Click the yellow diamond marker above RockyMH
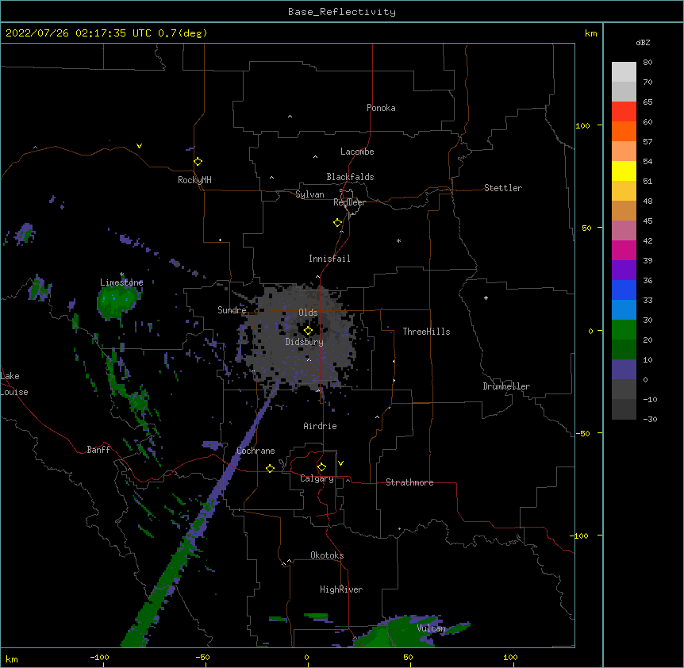The height and width of the screenshot is (668, 684). pos(198,162)
